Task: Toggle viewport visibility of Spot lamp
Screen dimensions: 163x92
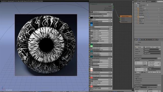Action: [159, 20]
